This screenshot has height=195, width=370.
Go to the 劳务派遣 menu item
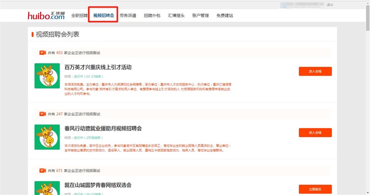click(x=128, y=15)
